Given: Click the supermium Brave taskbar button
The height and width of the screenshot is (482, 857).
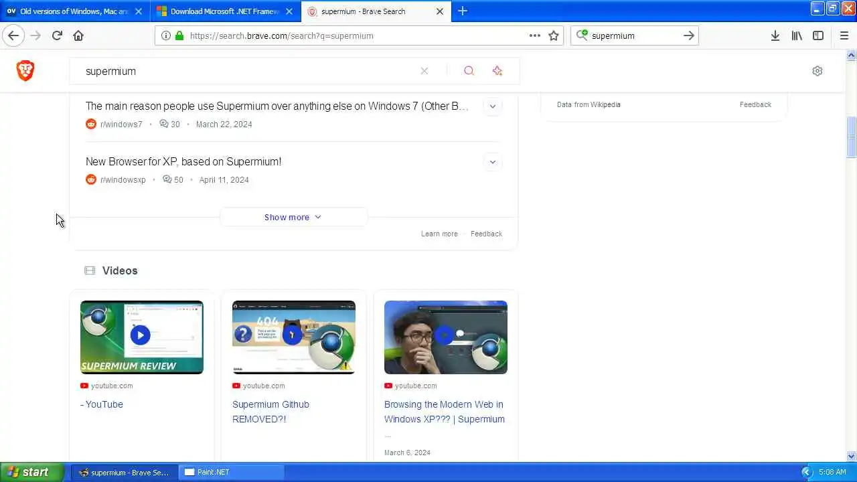Looking at the screenshot, I should (125, 472).
